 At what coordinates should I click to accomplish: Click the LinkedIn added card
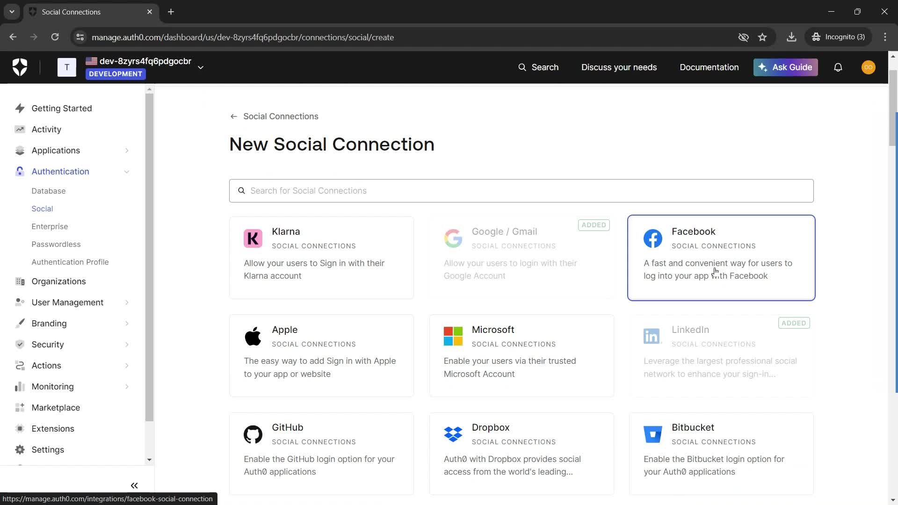tap(721, 355)
